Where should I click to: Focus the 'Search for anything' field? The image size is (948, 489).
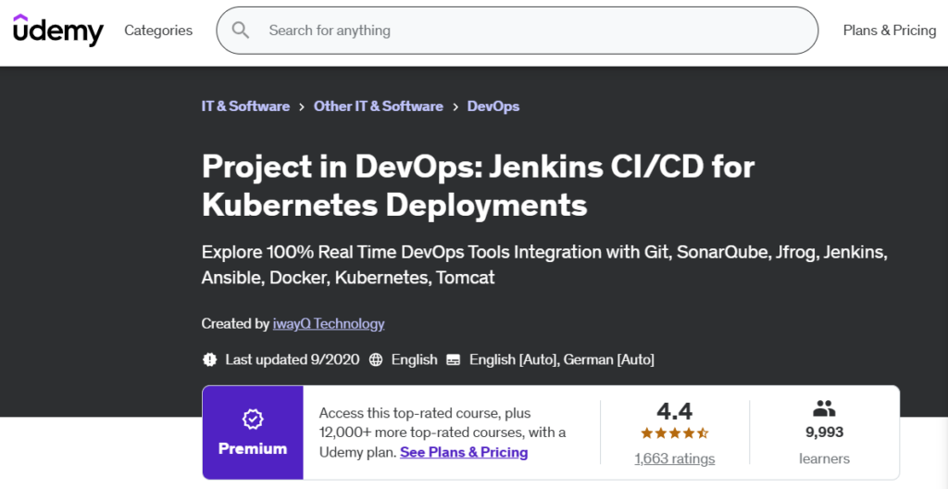[x=517, y=31]
